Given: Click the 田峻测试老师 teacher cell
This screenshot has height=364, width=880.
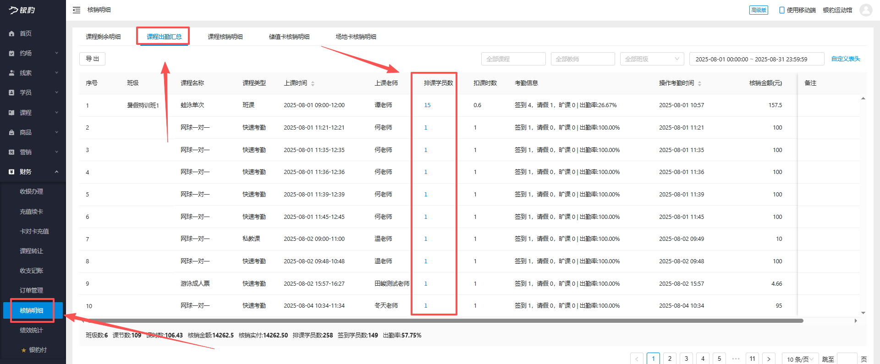Looking at the screenshot, I should coord(392,284).
